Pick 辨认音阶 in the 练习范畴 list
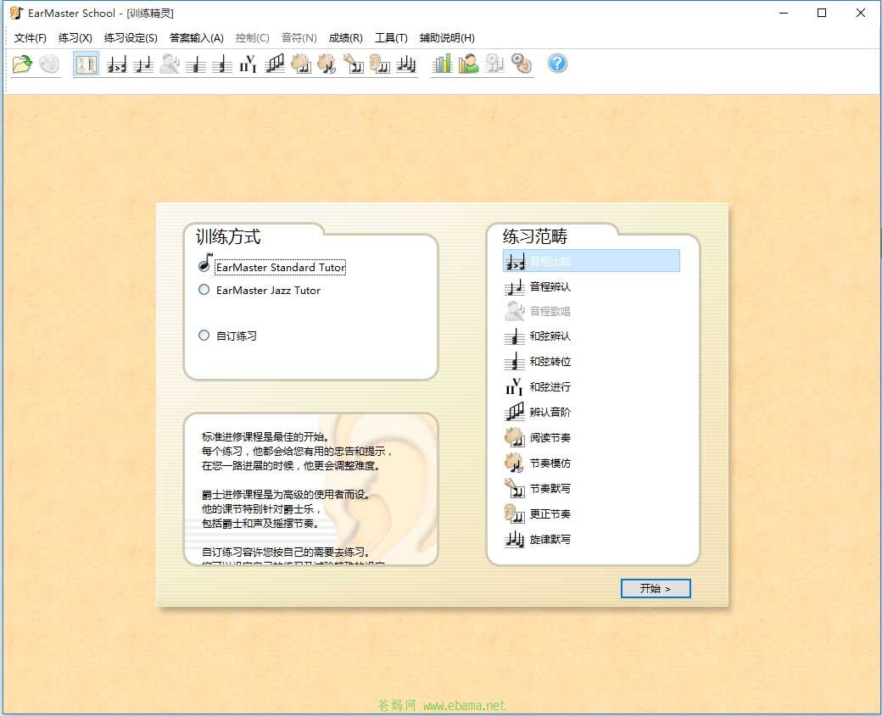This screenshot has height=716, width=882. tap(537, 412)
